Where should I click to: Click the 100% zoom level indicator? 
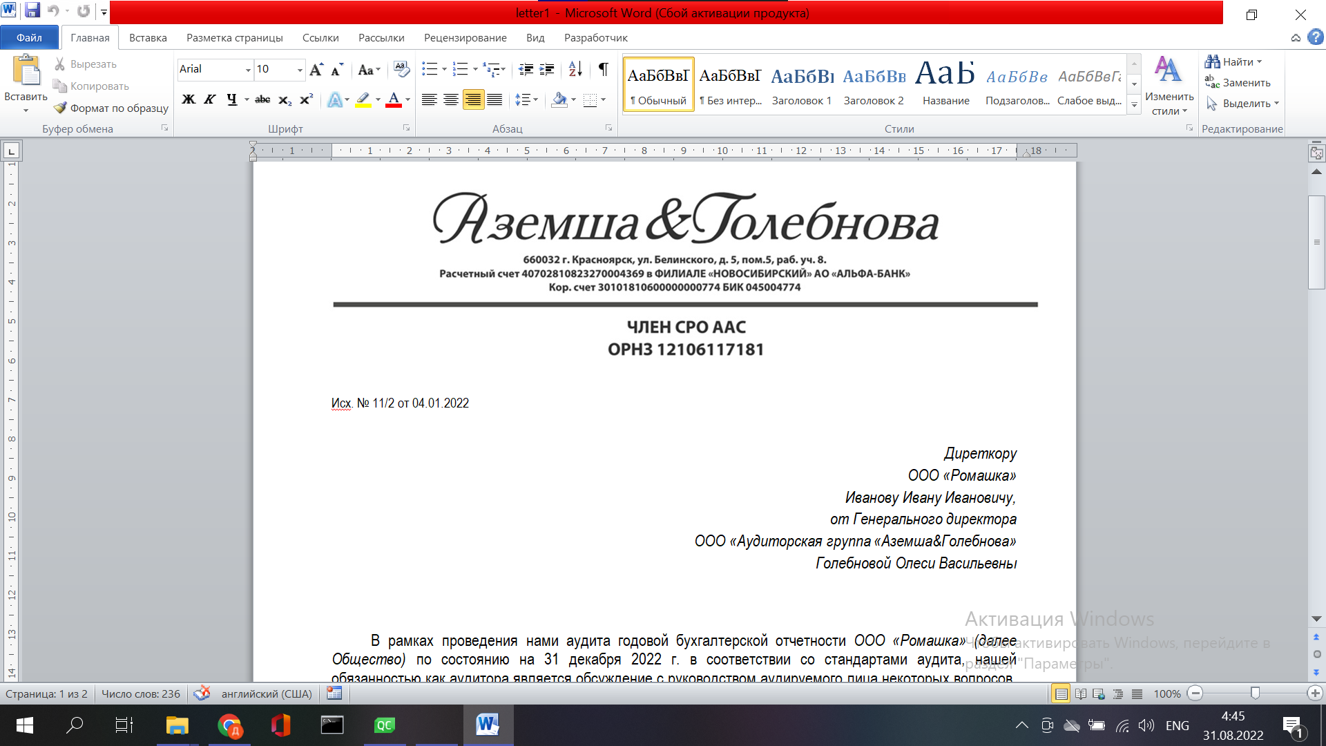(x=1166, y=694)
